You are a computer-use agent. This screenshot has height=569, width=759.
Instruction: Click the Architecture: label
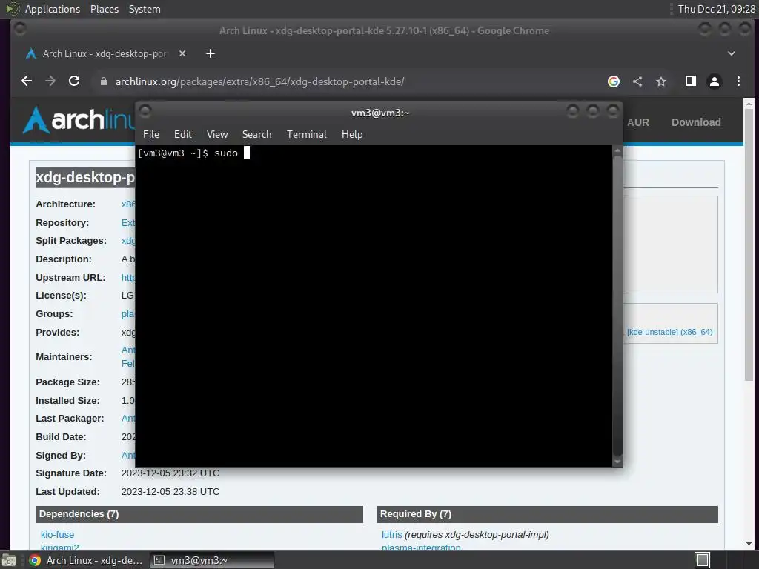[x=65, y=204]
